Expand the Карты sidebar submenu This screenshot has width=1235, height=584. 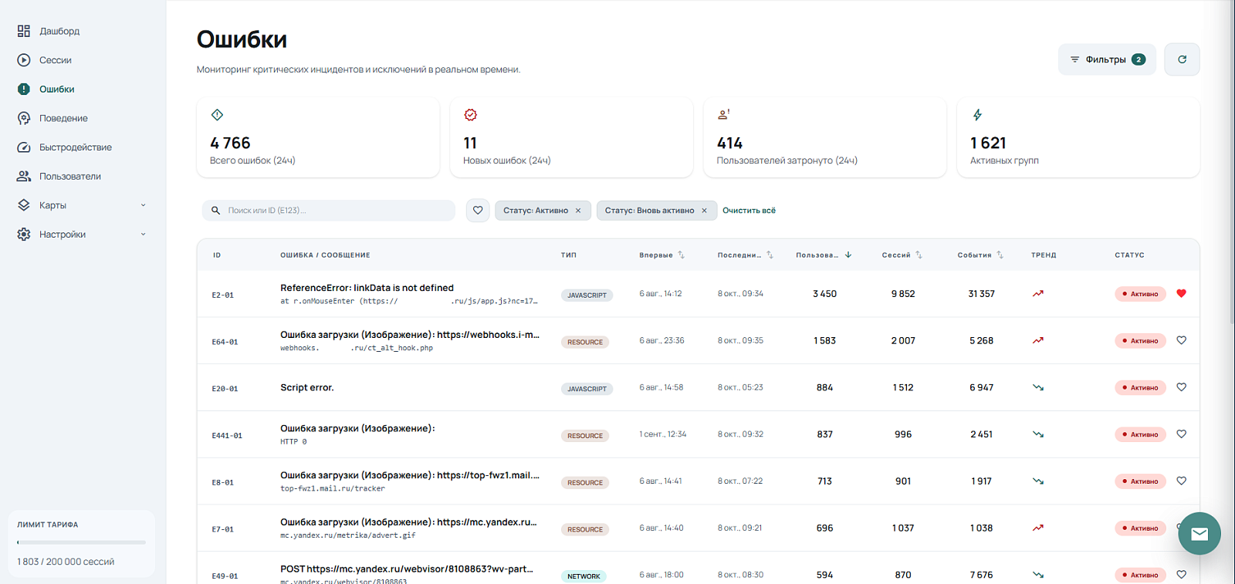(x=143, y=205)
